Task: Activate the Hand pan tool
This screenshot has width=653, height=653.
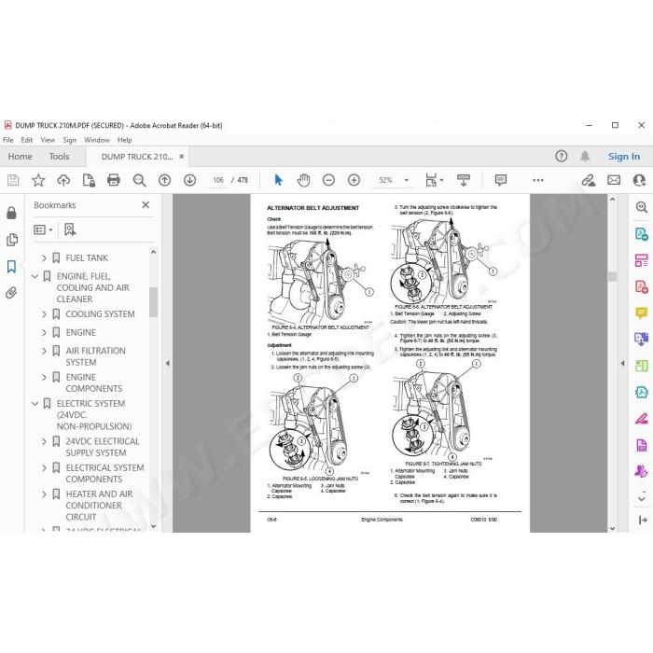Action: click(x=303, y=180)
